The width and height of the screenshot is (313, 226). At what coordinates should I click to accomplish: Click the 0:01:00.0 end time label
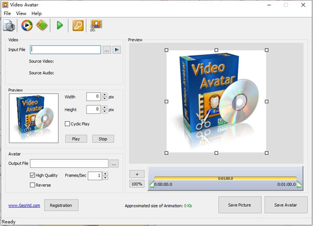pos(286,184)
